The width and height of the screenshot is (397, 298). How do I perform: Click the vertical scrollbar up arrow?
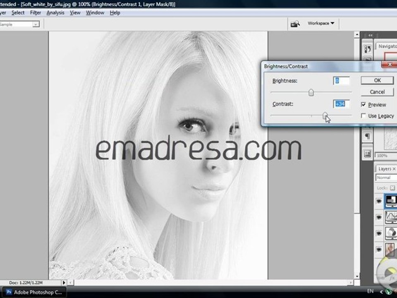click(x=357, y=35)
